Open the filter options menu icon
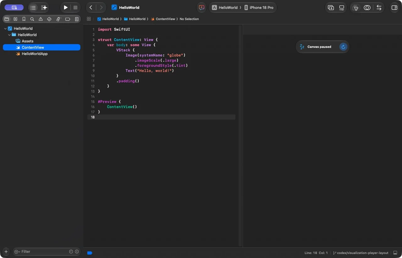This screenshot has height=258, width=402. tap(17, 251)
